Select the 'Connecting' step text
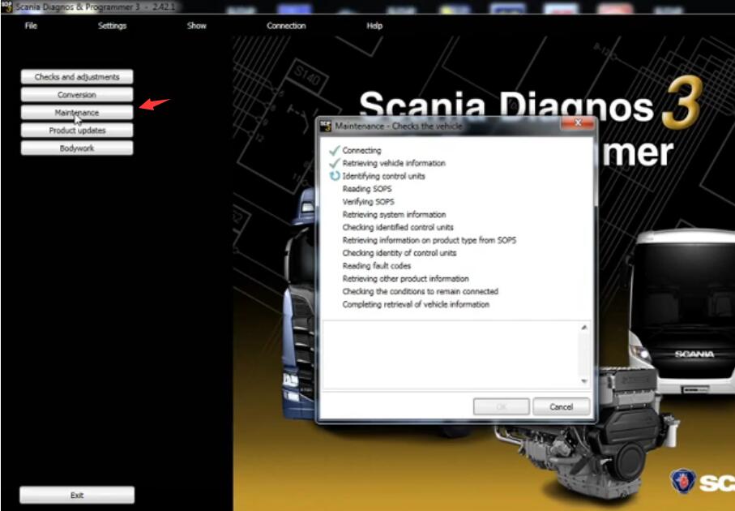 point(361,151)
